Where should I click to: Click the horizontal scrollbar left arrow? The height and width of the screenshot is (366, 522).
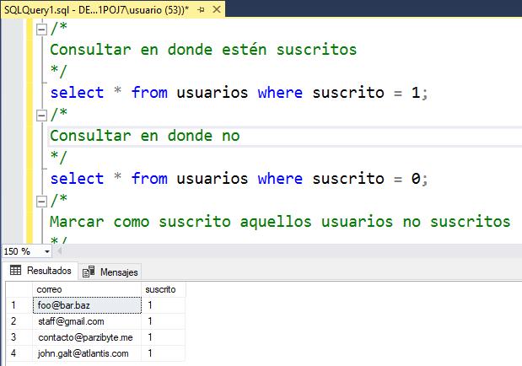pyautogui.click(x=60, y=250)
